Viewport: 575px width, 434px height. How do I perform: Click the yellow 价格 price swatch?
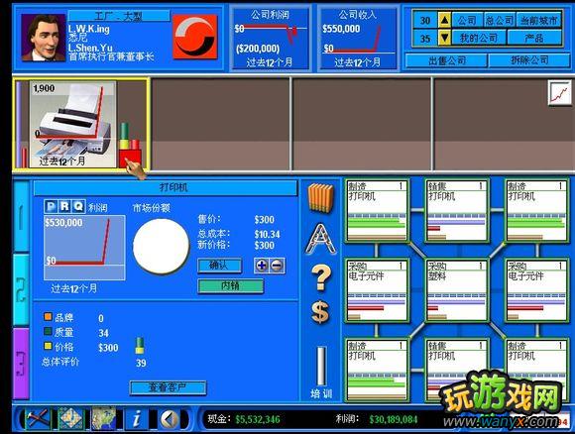coord(48,346)
